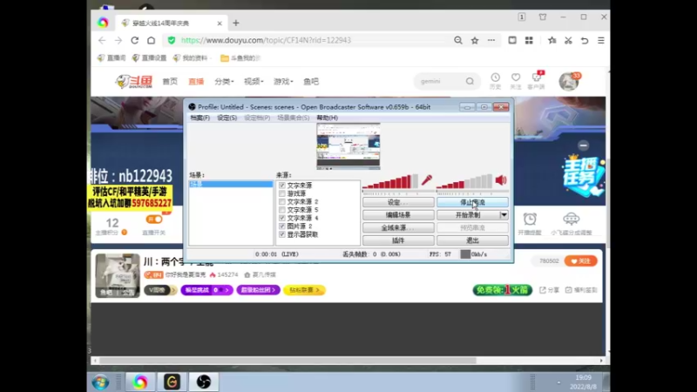Click the scissors screenshot icon in browser
This screenshot has width=697, height=392.
pyautogui.click(x=568, y=40)
